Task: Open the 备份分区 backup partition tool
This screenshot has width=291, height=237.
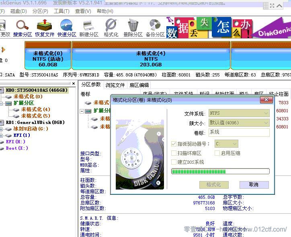Action: [155, 28]
